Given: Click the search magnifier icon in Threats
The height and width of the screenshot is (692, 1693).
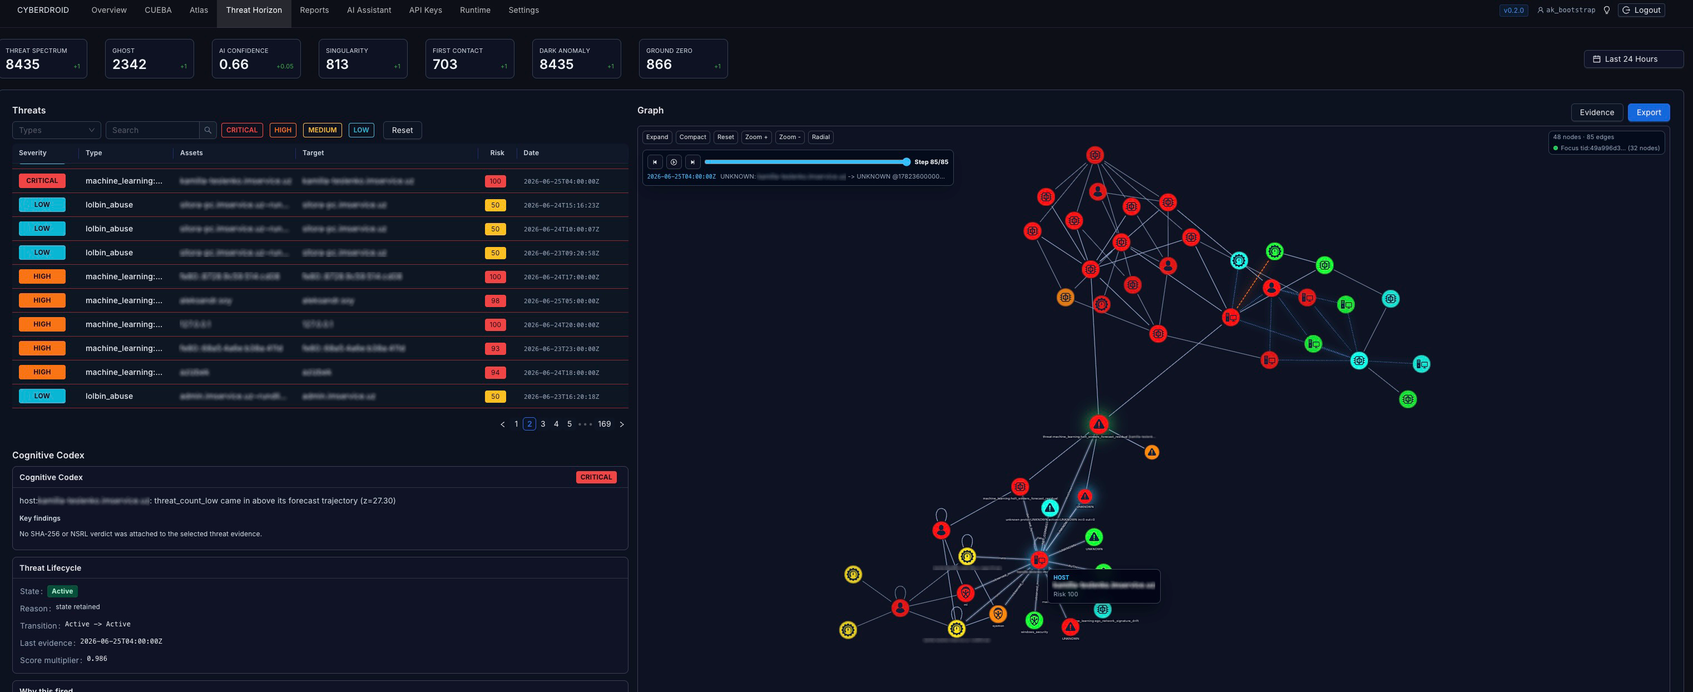Looking at the screenshot, I should [207, 130].
